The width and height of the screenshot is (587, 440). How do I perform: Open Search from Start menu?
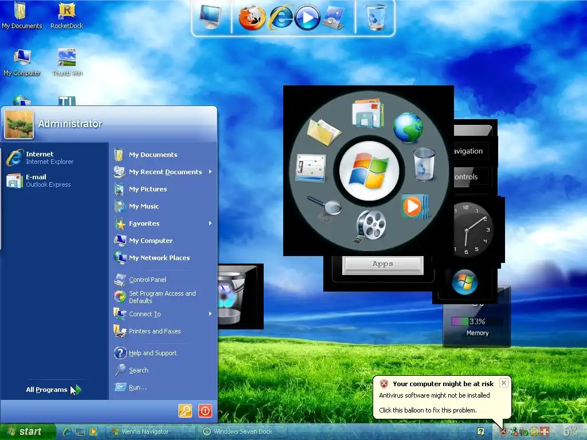pyautogui.click(x=163, y=370)
